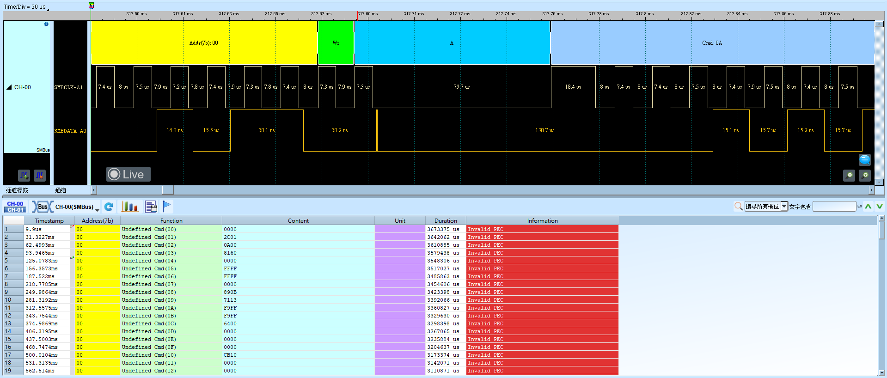Click the search magnifier icon
The height and width of the screenshot is (378, 887).
[738, 206]
